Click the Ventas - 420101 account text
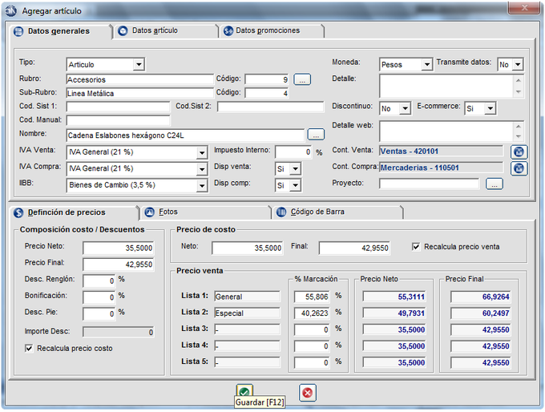This screenshot has height=412, width=545. pyautogui.click(x=410, y=151)
